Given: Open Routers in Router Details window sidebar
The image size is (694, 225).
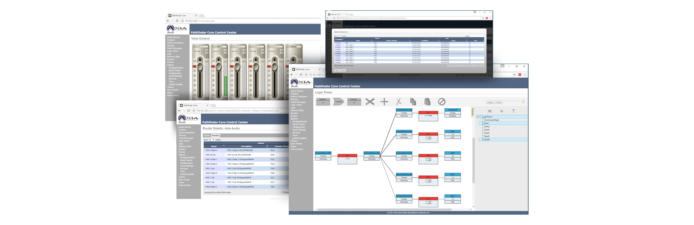Looking at the screenshot, I should pyautogui.click(x=182, y=149).
